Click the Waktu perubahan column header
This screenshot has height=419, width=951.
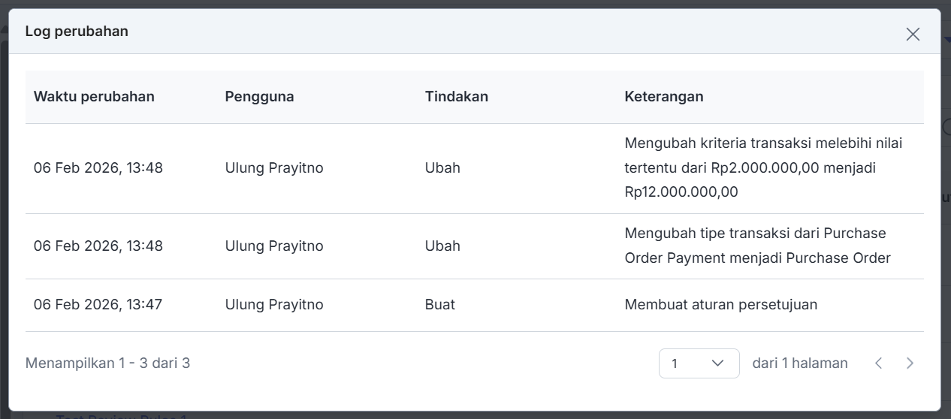click(94, 97)
